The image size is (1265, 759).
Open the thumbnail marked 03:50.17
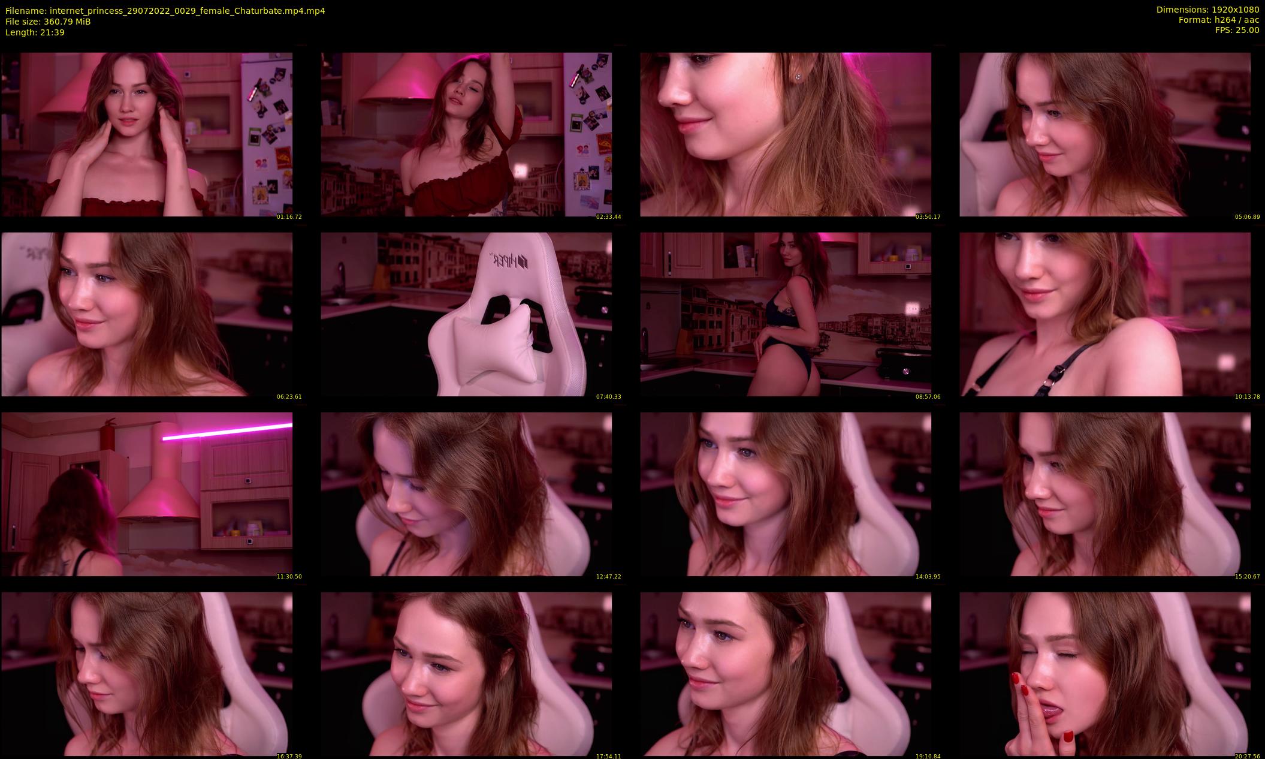(786, 134)
